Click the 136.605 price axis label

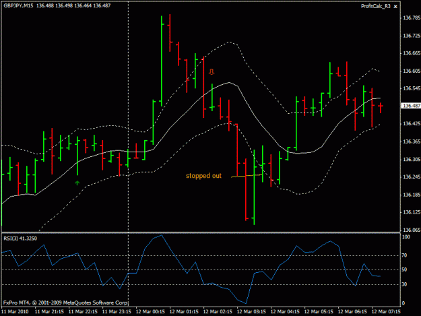coord(412,71)
